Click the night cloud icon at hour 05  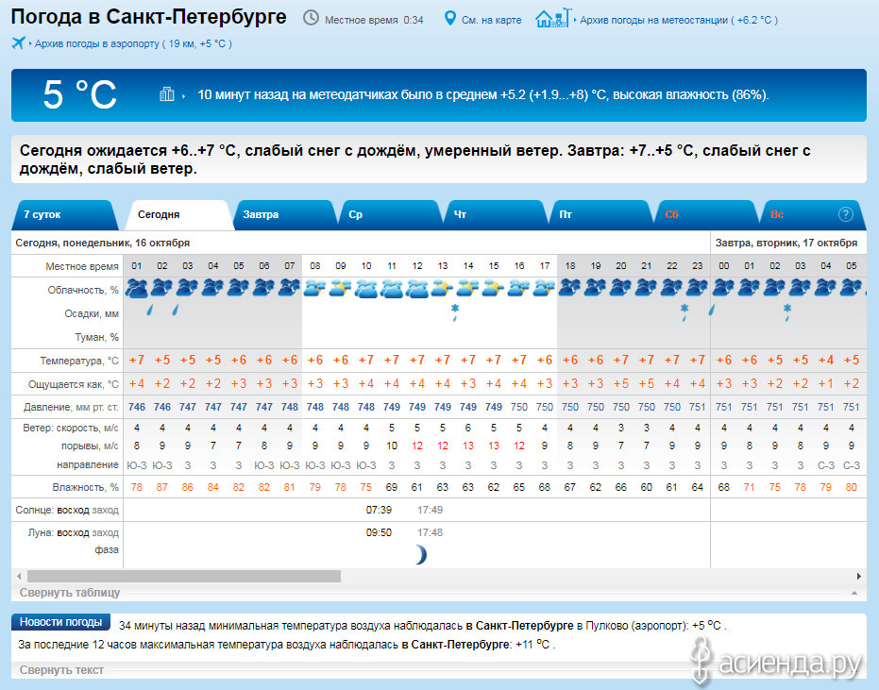[239, 288]
